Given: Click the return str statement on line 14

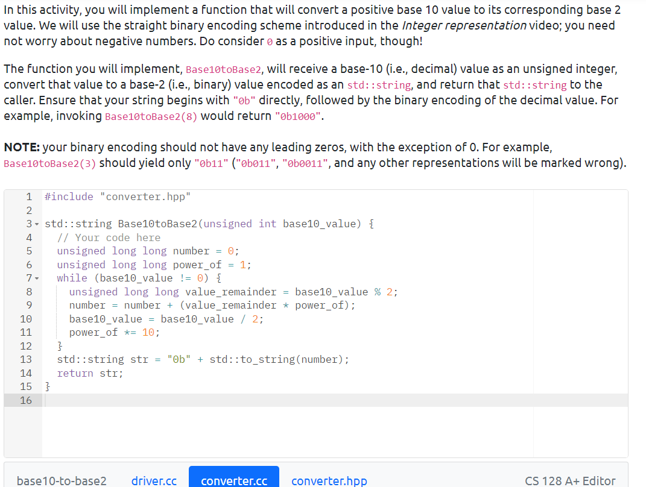Looking at the screenshot, I should 90,372.
